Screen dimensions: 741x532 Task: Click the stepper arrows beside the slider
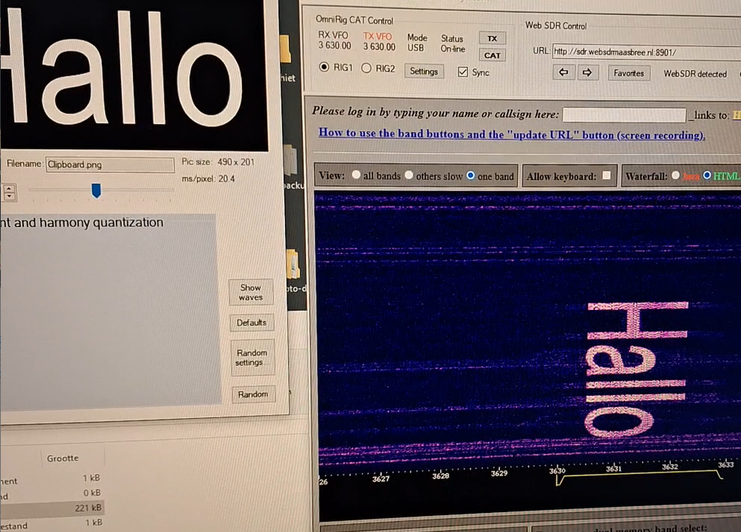click(9, 192)
